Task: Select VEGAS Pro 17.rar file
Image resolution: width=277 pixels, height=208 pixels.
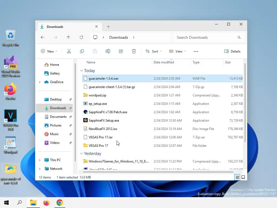Action: tap(163, 137)
